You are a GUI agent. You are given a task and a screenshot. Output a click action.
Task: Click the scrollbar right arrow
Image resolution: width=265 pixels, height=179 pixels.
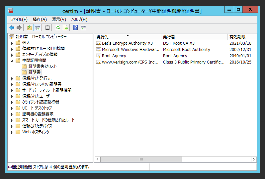(x=254, y=159)
